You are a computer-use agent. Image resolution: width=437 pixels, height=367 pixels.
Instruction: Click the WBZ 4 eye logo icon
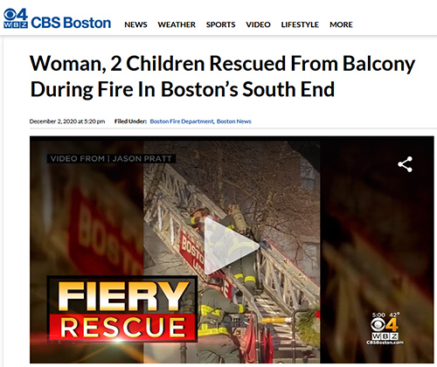16,18
